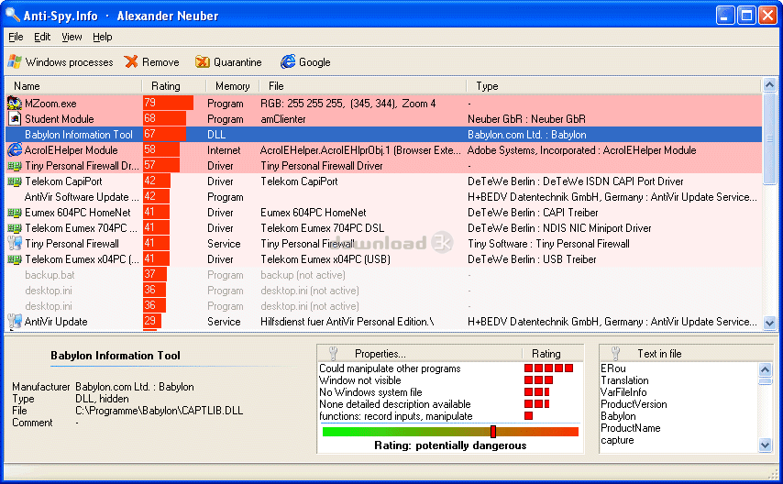Click the Google search icon
Image resolution: width=783 pixels, height=484 pixels.
pos(288,62)
